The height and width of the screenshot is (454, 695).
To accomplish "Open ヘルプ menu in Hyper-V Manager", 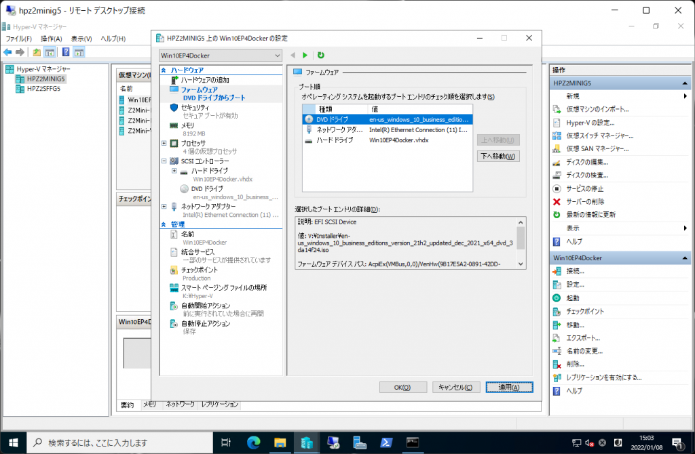I will tap(113, 39).
